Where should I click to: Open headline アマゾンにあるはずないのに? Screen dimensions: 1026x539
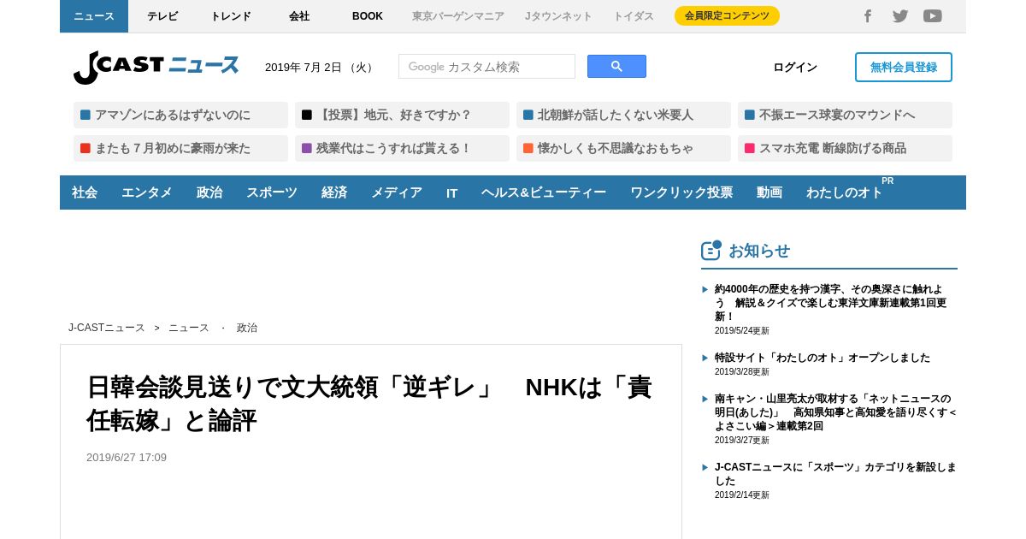180,115
